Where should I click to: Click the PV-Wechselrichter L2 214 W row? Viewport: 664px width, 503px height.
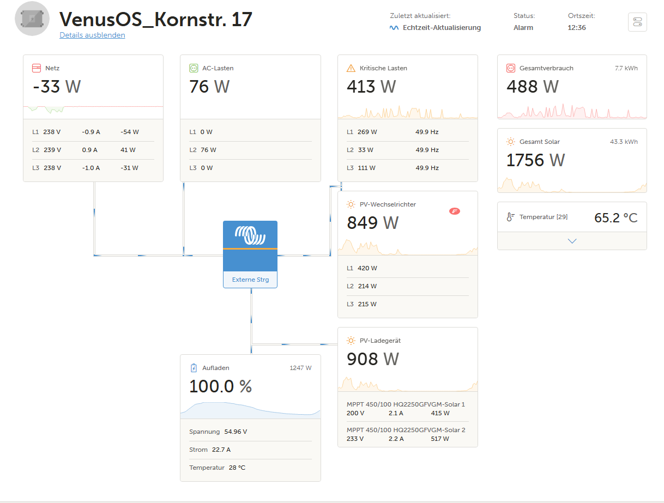pos(408,286)
